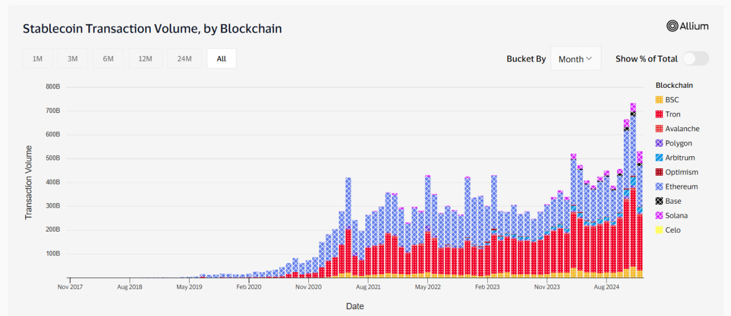This screenshot has width=731, height=316.
Task: Click the BSC legend swatch icon
Action: [x=659, y=100]
